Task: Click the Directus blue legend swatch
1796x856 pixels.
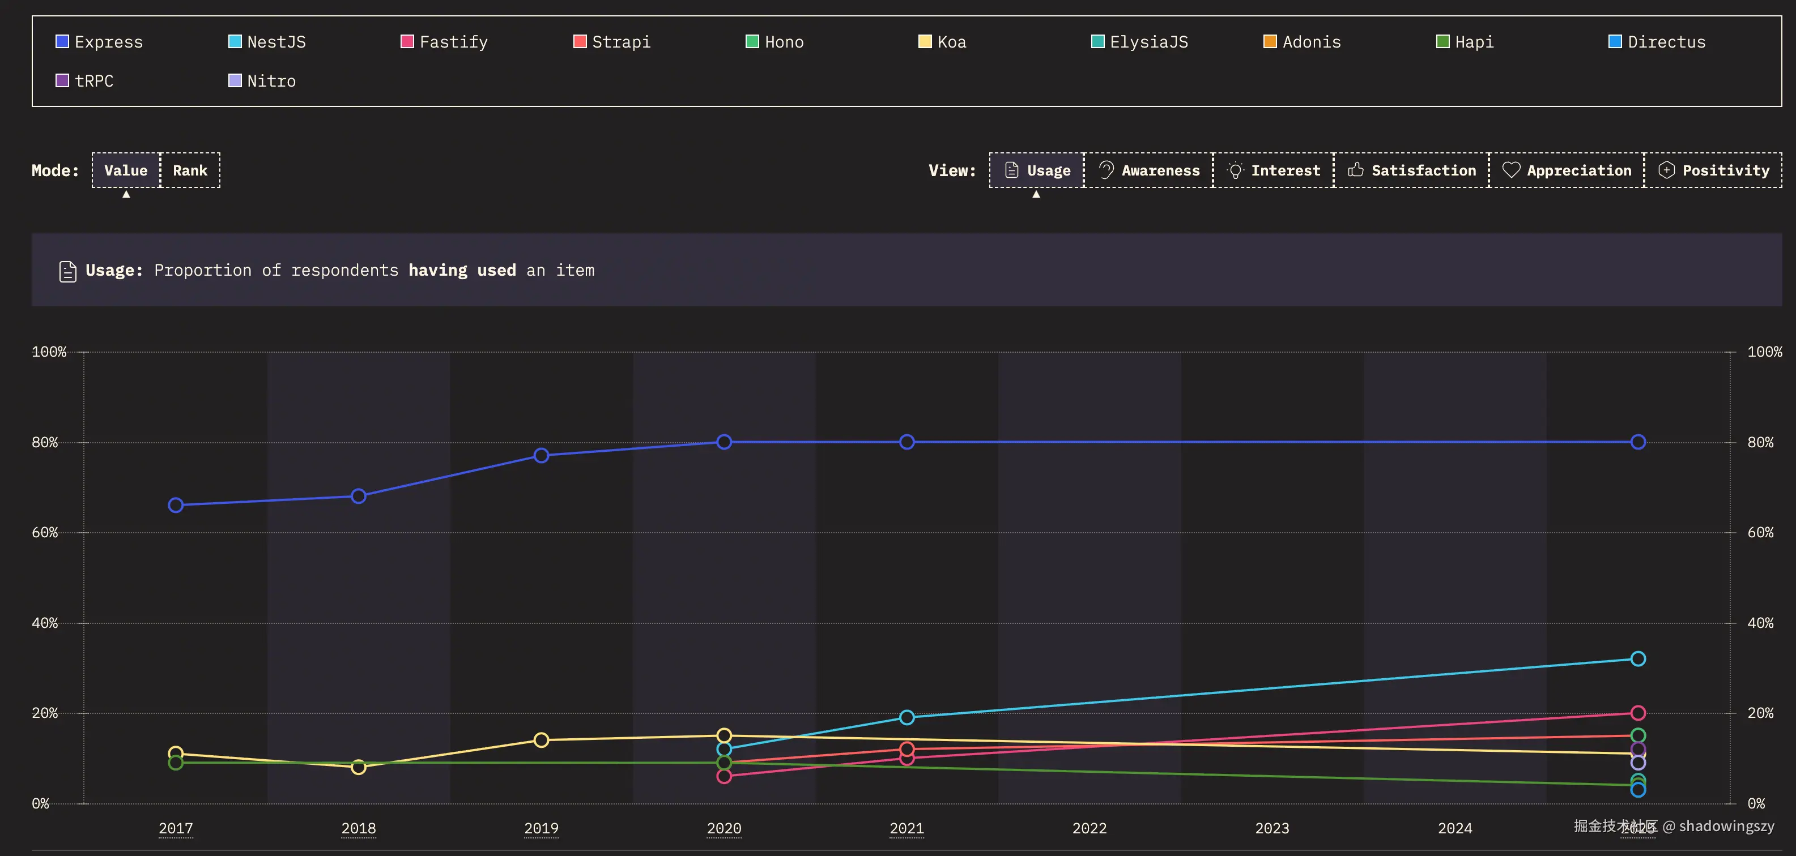Action: pyautogui.click(x=1614, y=42)
